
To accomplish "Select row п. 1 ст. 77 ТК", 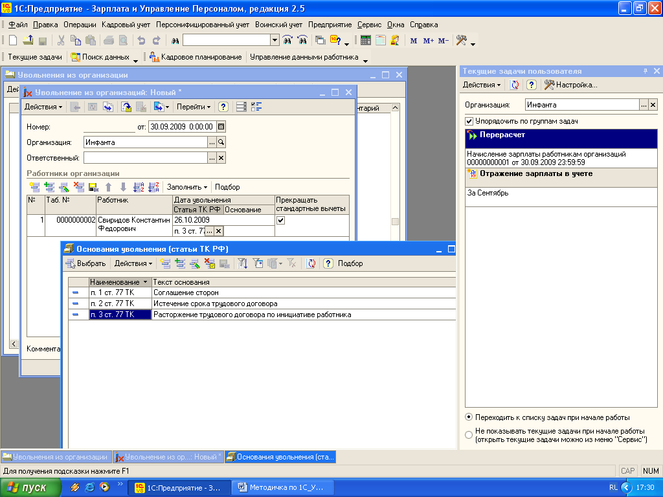I will point(262,293).
